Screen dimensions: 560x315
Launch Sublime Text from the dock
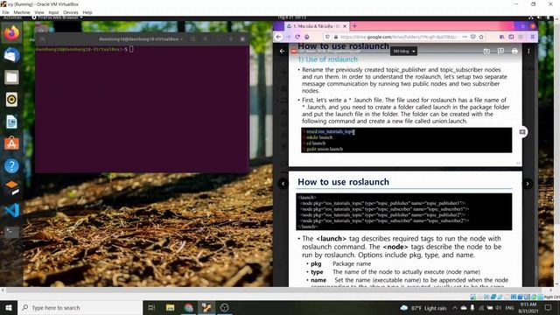(x=11, y=188)
